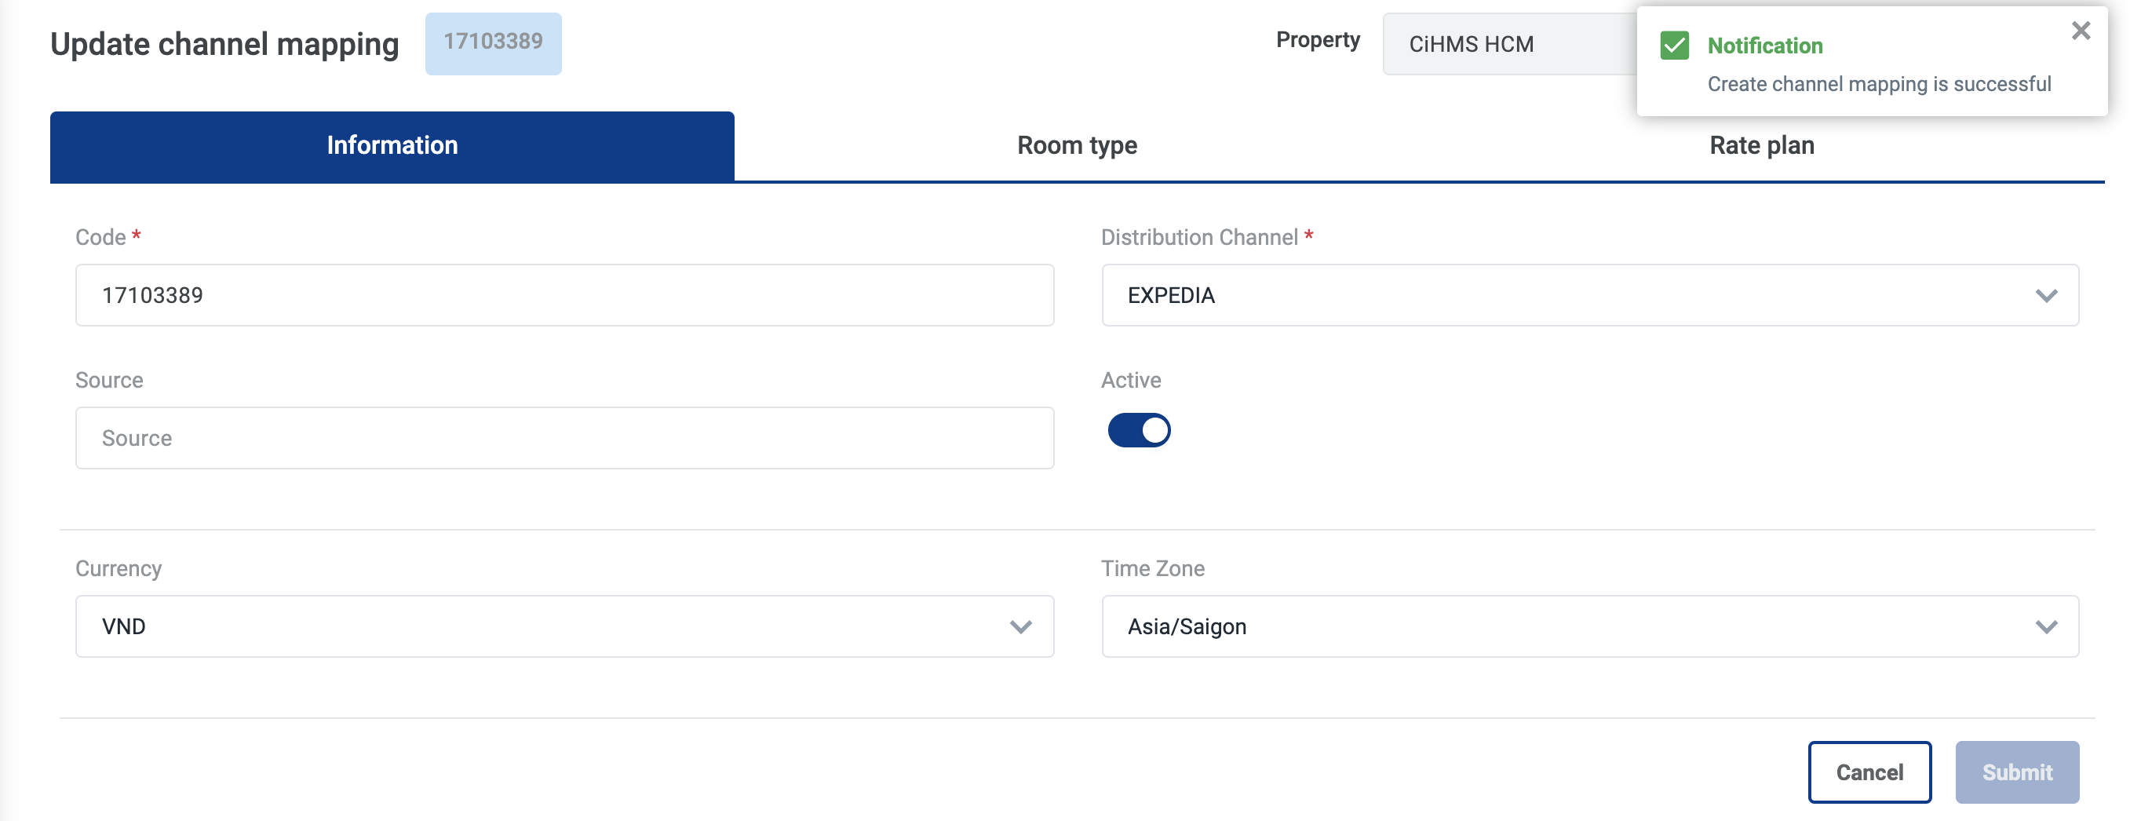Switch to the Room type tab
This screenshot has width=2141, height=821.
tap(1077, 145)
